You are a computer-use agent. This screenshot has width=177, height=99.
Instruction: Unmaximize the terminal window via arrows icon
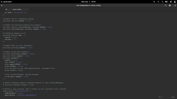[175, 5]
